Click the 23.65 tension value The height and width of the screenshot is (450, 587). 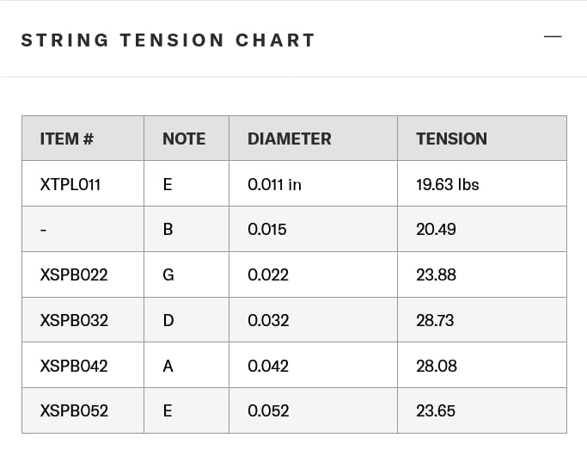click(436, 411)
